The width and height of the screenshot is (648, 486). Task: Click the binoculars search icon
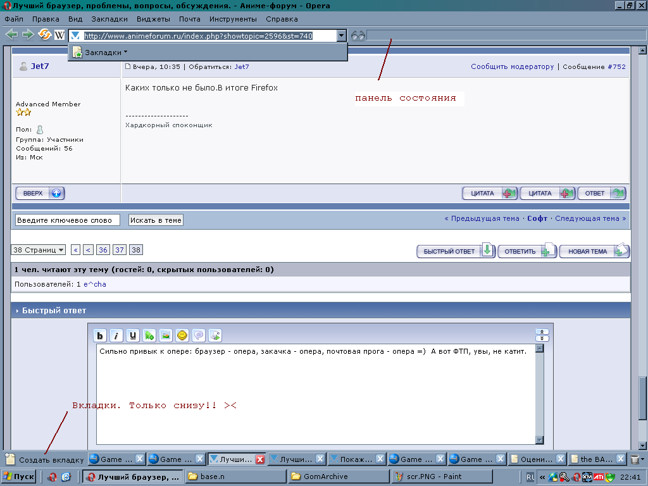point(358,36)
